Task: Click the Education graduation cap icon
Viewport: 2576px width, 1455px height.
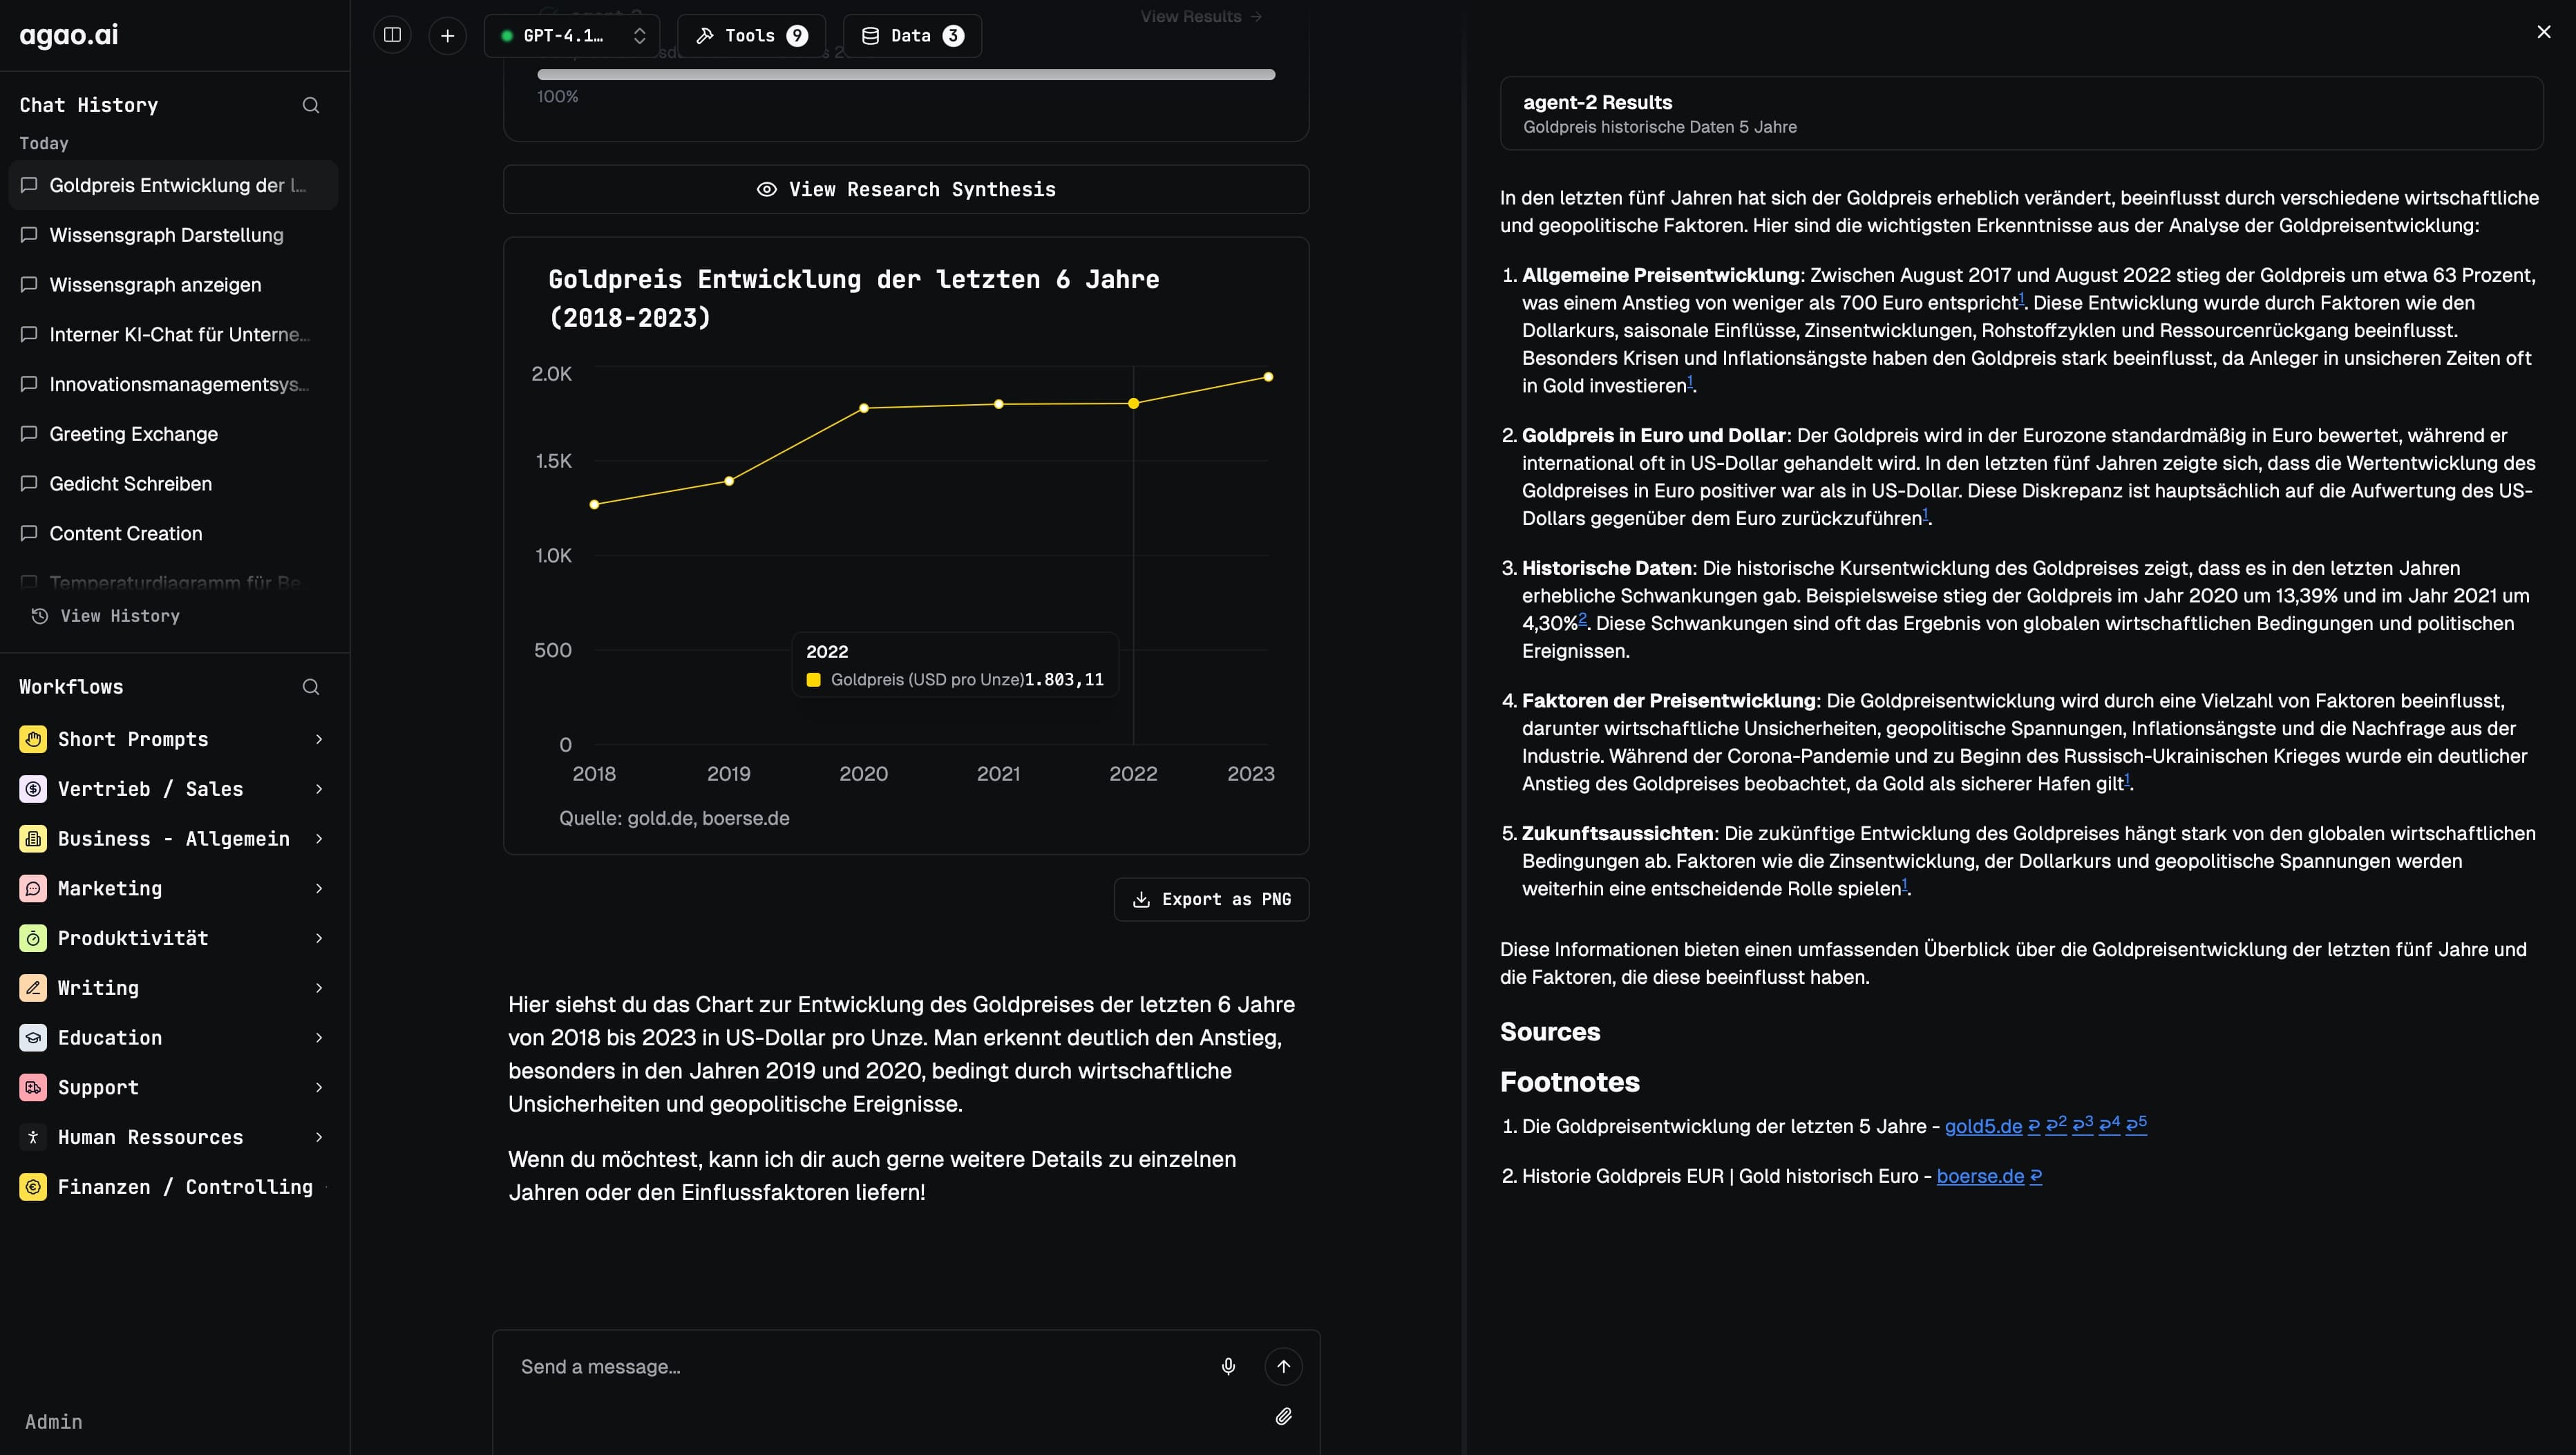Action: 33,1037
